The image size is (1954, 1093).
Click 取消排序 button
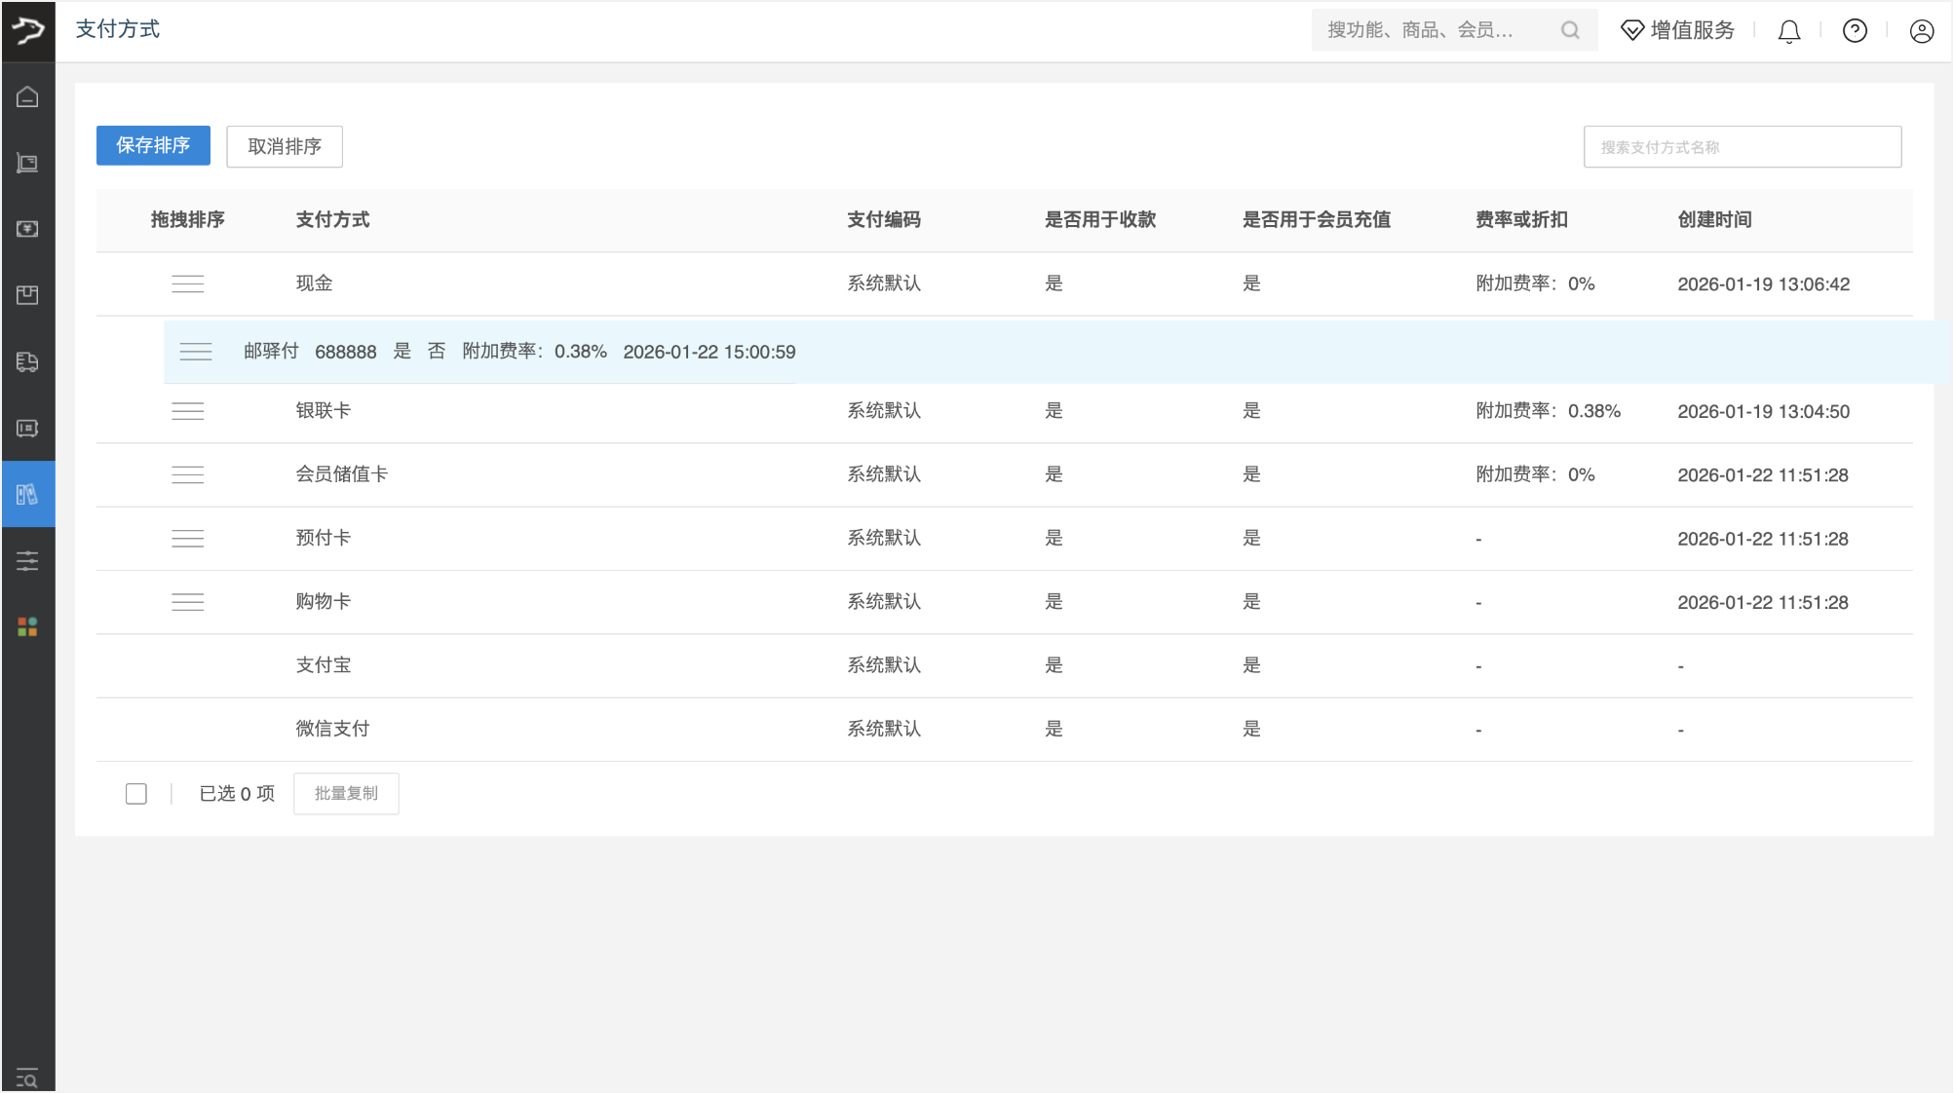284,146
